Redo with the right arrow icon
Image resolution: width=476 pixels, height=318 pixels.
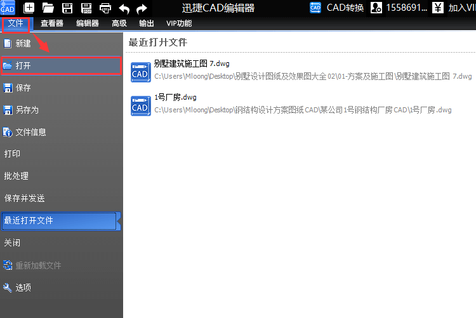[x=142, y=9]
